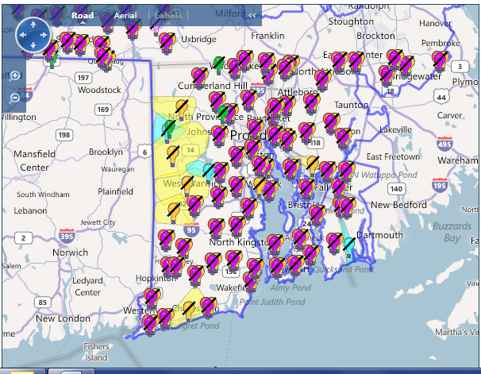Click route 169 shield
Viewport: 481px width, 374px height.
[103, 110]
